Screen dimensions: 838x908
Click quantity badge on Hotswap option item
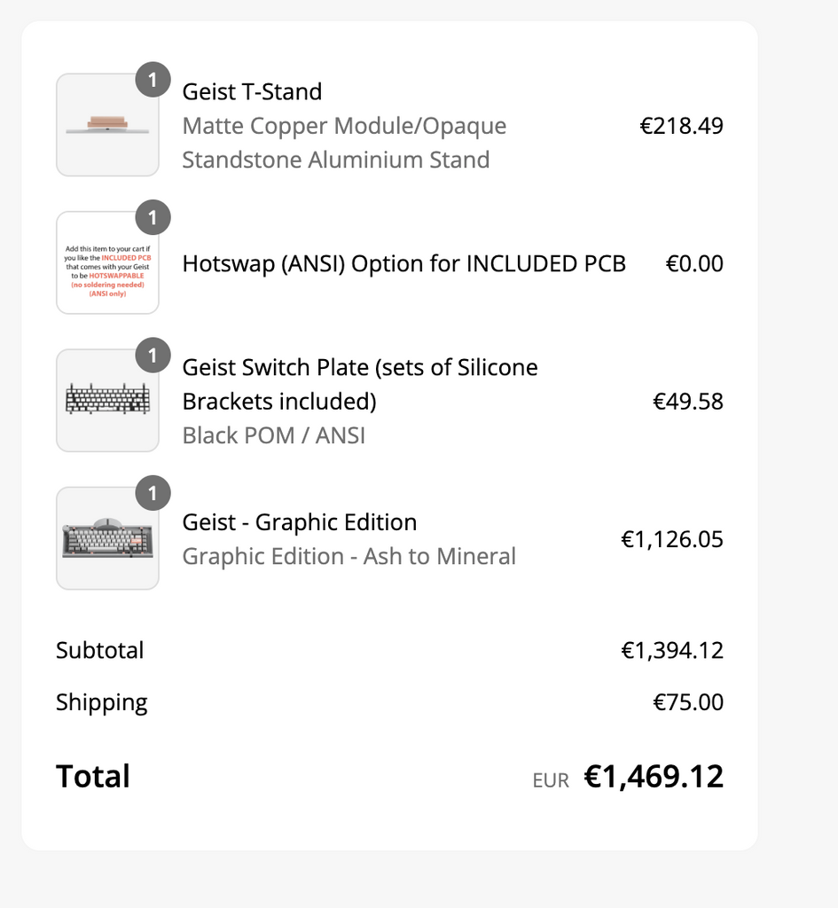tap(153, 218)
